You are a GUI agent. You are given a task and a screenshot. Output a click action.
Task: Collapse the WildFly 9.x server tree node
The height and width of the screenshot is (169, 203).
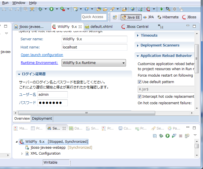point(17,142)
